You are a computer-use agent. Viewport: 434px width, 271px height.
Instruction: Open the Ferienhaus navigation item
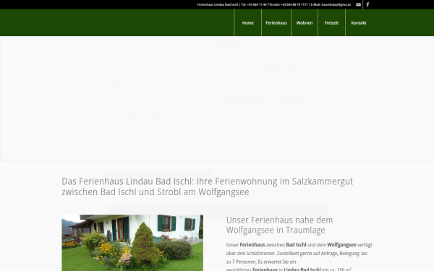coord(276,22)
